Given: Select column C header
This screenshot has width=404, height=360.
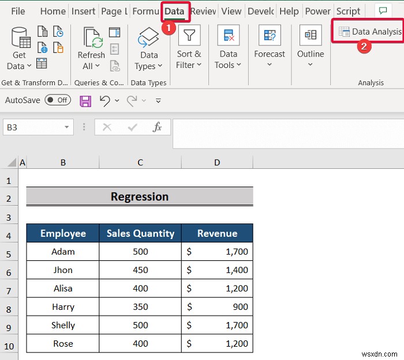Looking at the screenshot, I should click(x=140, y=162).
